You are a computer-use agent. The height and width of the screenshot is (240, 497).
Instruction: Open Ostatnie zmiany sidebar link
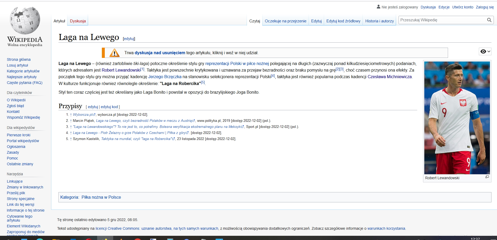point(20,164)
